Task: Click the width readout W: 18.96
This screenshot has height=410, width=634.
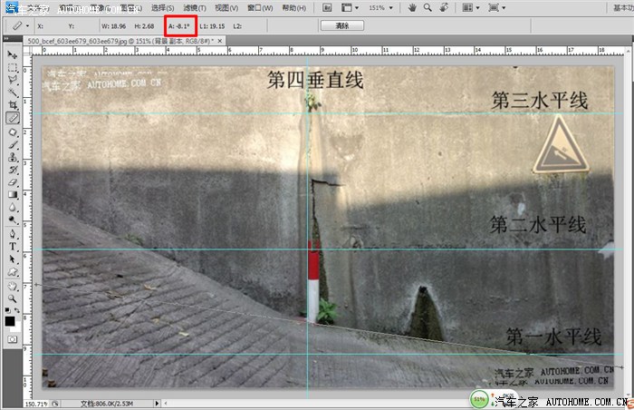Action: (113, 26)
